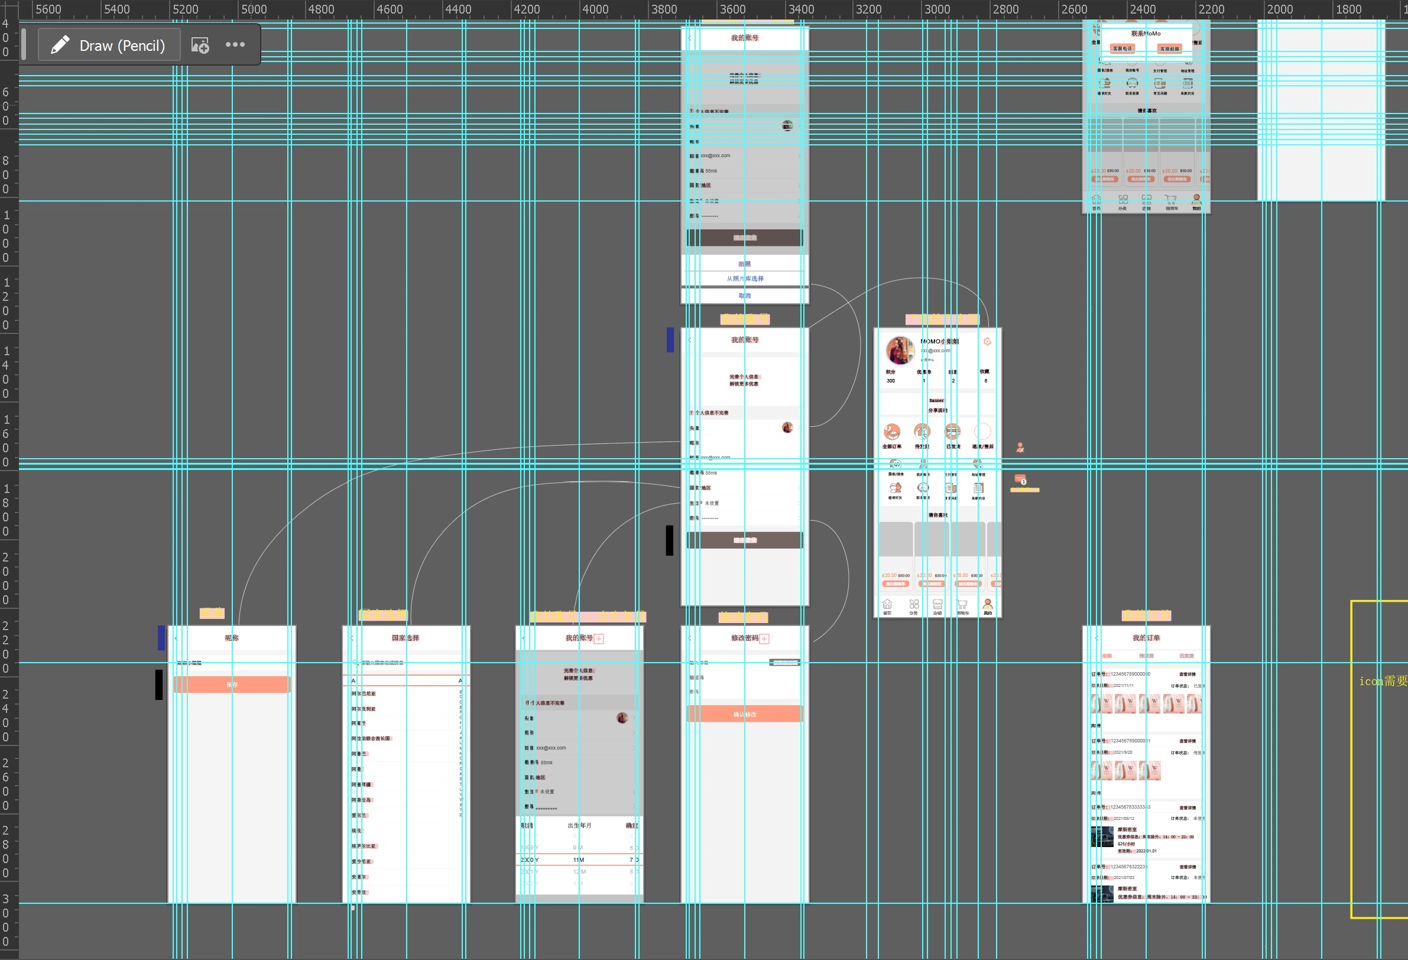
Task: Click 取消 in the photo action sheet
Action: tap(745, 296)
